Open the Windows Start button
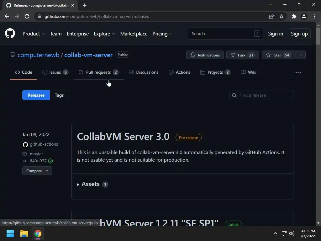This screenshot has width=321, height=241. click(10, 233)
